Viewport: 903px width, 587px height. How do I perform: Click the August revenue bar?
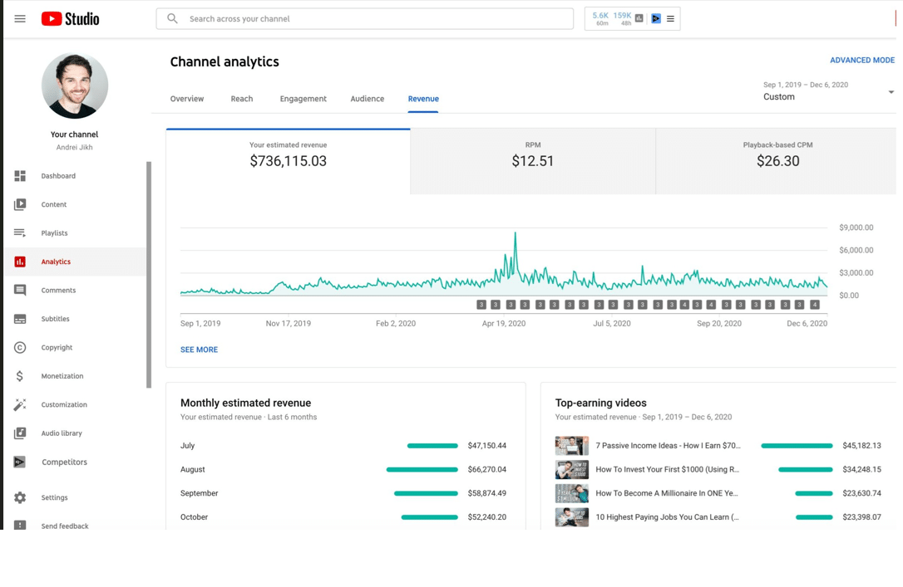pos(422,470)
